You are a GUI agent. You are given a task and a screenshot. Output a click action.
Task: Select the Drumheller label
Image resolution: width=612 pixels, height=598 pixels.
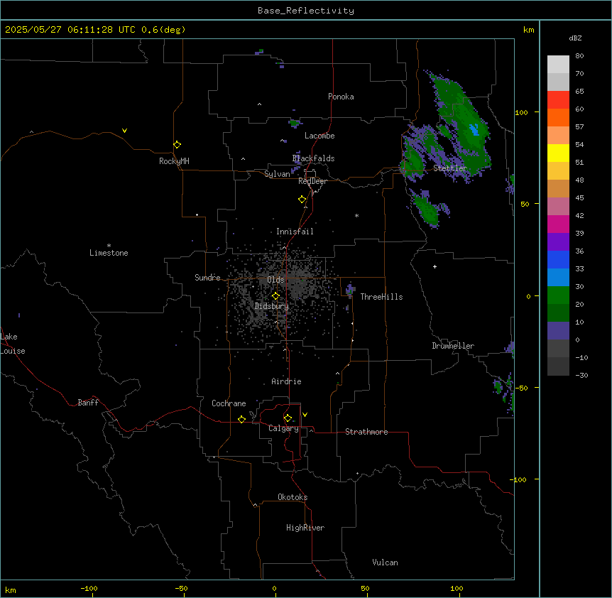coord(453,346)
